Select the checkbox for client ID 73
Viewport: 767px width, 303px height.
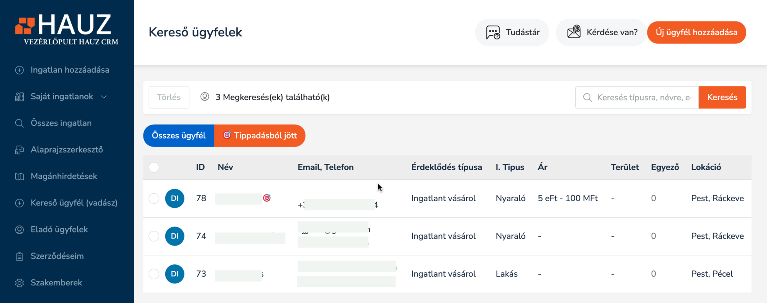(154, 274)
